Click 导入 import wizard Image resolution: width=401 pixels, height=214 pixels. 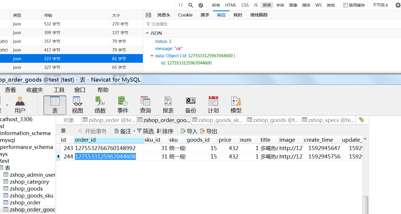(189, 131)
